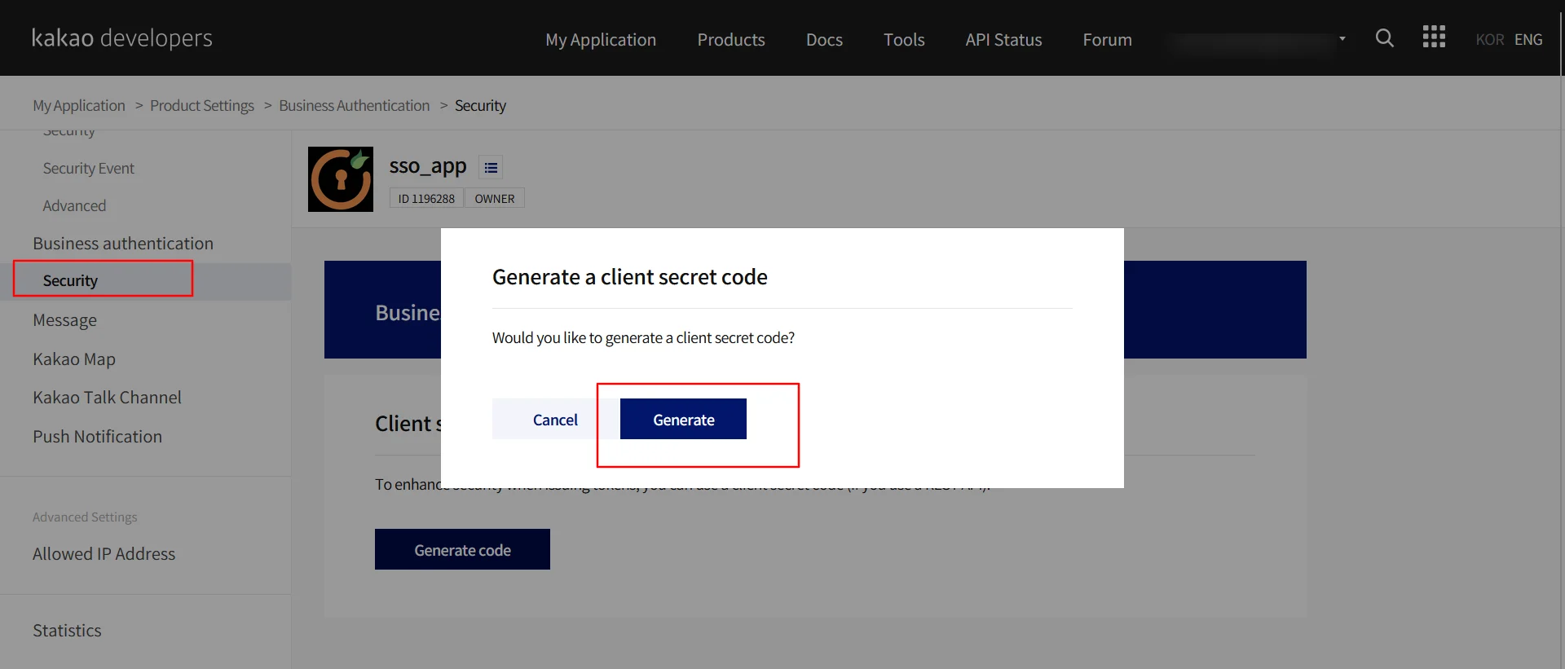
Task: Open Advanced in sidebar
Action: coord(74,206)
